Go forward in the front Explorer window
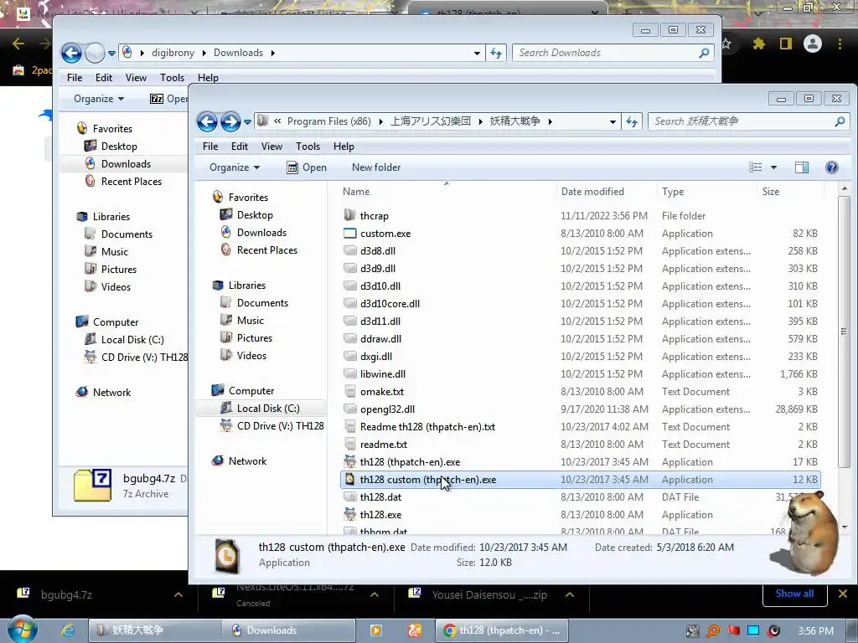Screen dimensions: 858x643 coord(230,121)
